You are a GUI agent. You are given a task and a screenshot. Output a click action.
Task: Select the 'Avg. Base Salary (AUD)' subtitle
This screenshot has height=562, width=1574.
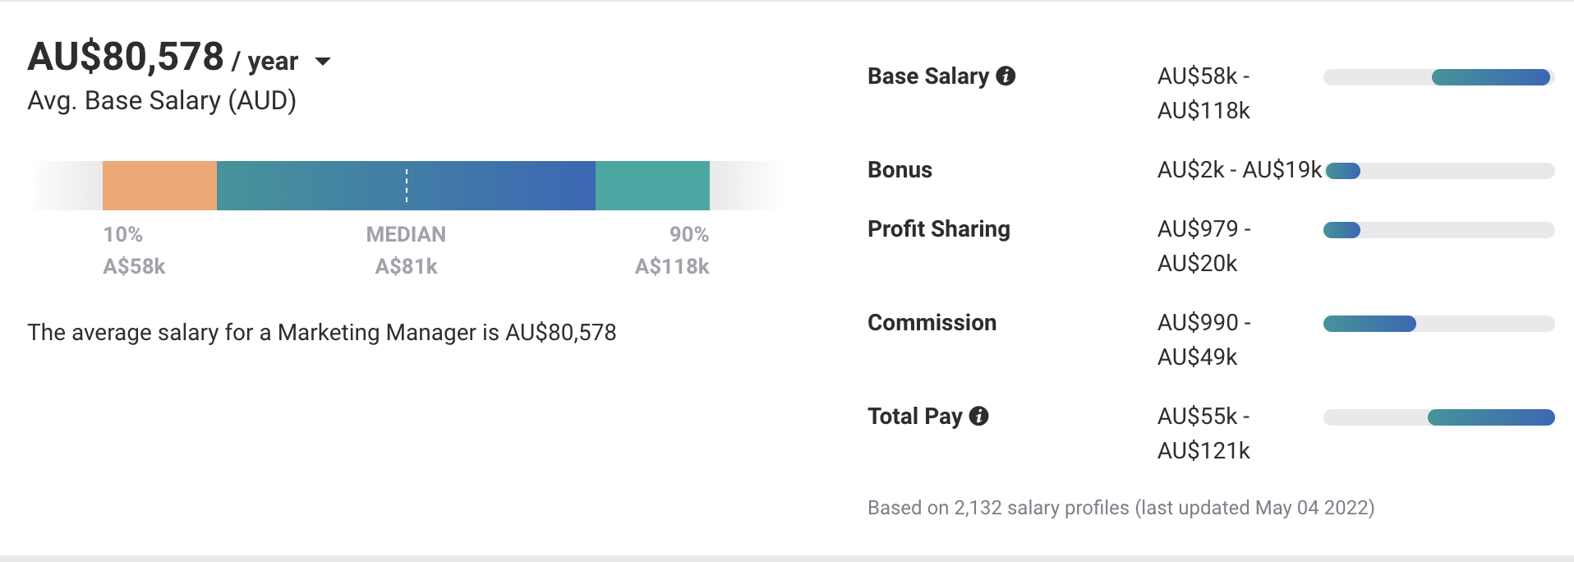click(162, 101)
